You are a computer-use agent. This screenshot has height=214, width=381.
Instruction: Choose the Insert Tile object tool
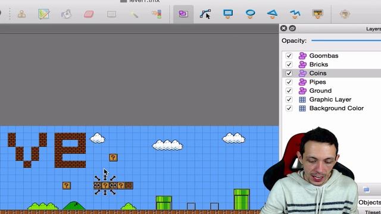(x=317, y=14)
